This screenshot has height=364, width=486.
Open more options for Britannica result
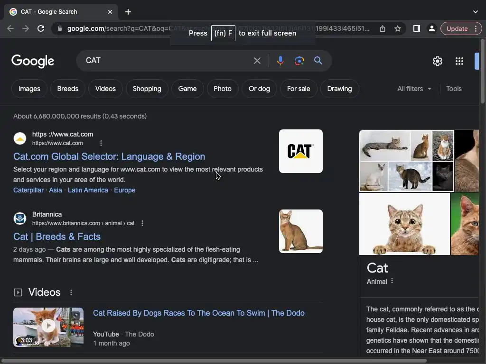tap(142, 223)
